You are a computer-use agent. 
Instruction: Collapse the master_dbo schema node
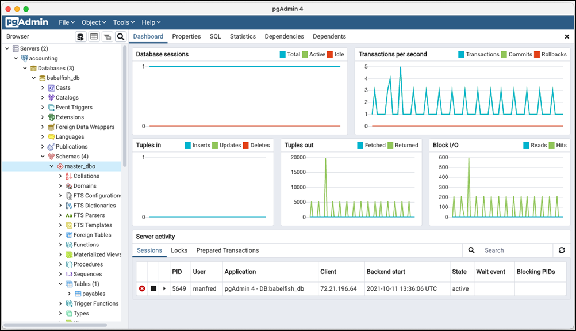pos(52,166)
